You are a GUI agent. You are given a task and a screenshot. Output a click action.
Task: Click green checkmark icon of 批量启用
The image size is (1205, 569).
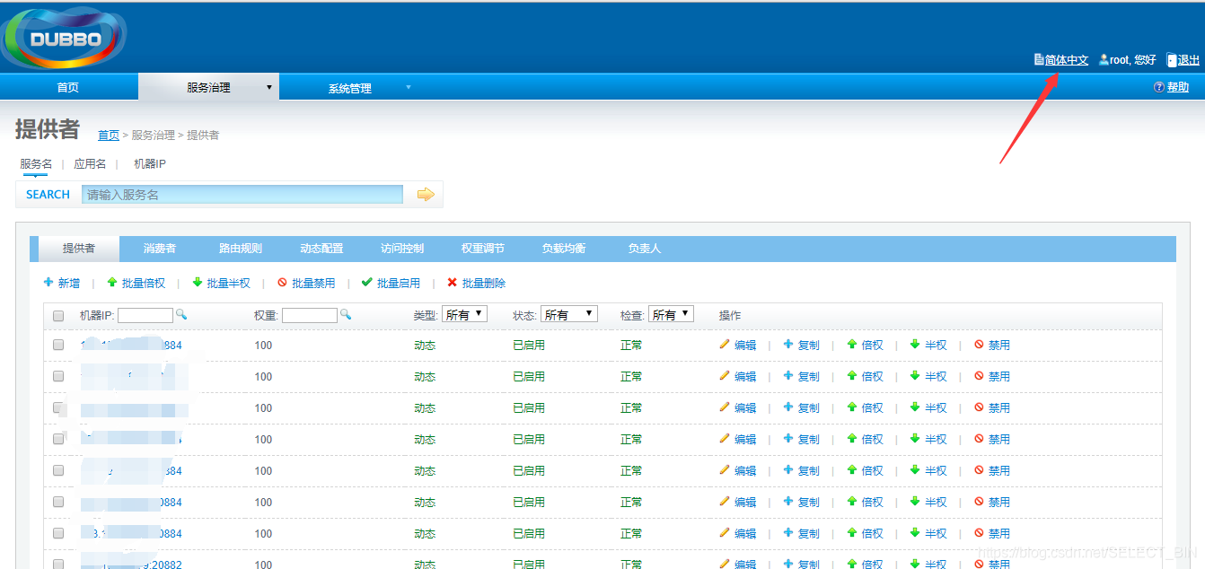(366, 282)
